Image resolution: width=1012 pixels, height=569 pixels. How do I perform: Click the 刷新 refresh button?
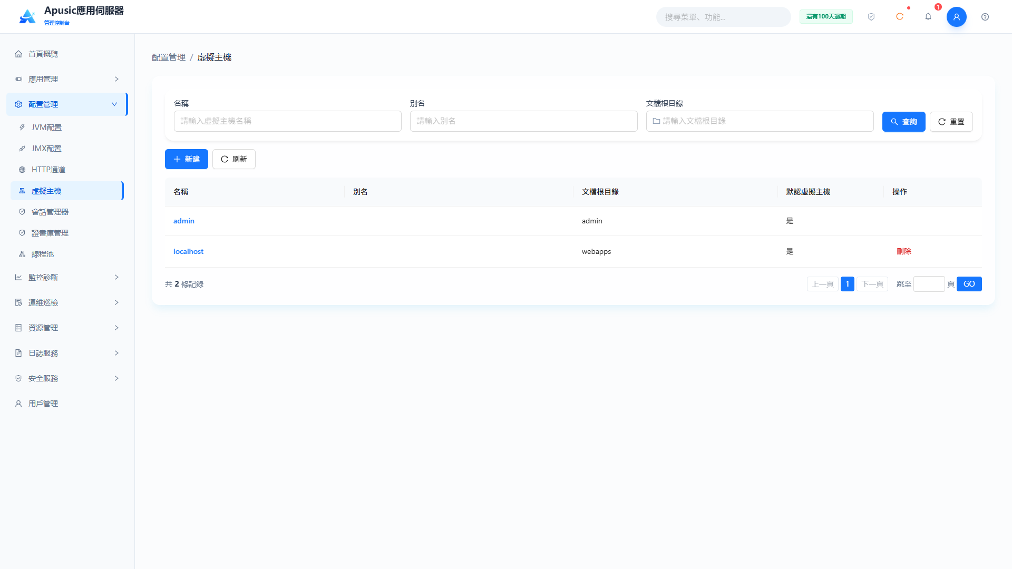[x=234, y=159]
